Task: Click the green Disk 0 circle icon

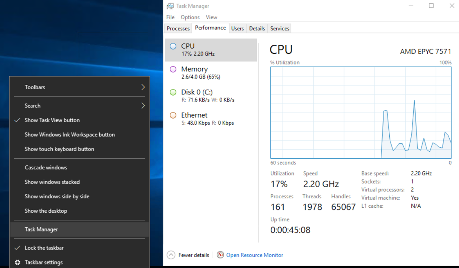Action: [173, 92]
